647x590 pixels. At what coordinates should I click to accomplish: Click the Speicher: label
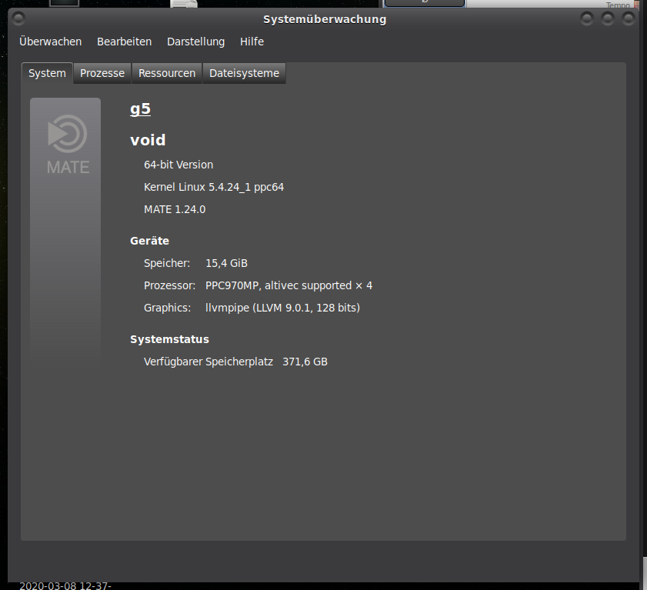(167, 263)
